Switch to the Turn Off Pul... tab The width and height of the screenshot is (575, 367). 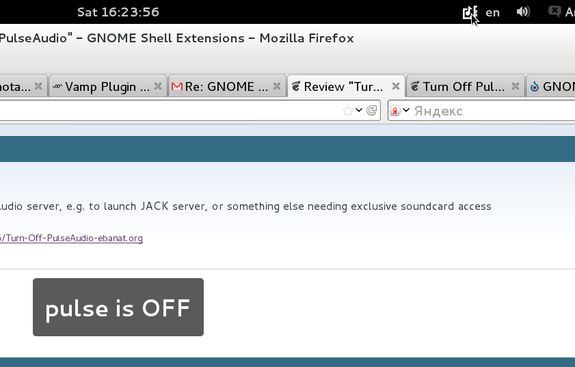click(x=465, y=87)
